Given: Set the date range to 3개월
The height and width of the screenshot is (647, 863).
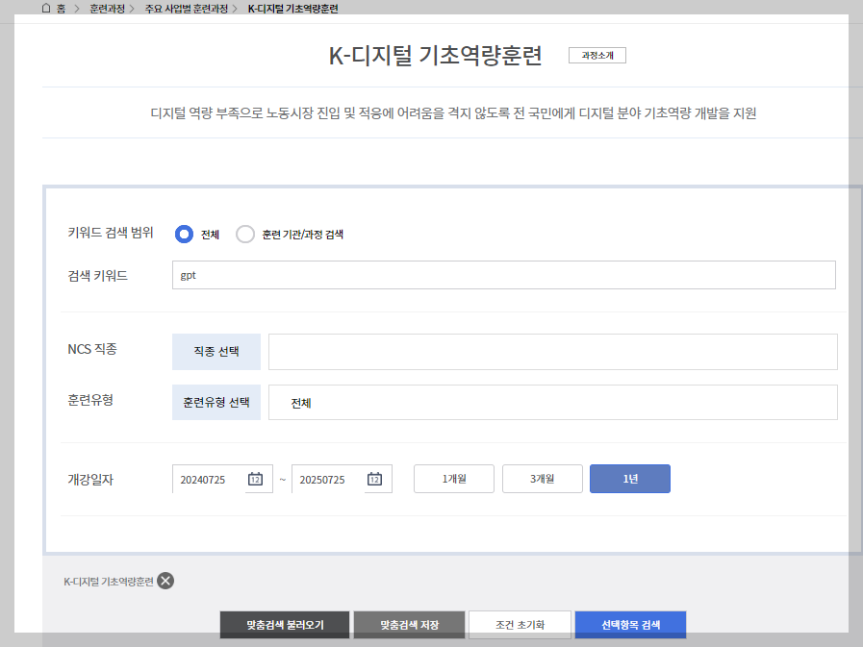Looking at the screenshot, I should coord(542,478).
